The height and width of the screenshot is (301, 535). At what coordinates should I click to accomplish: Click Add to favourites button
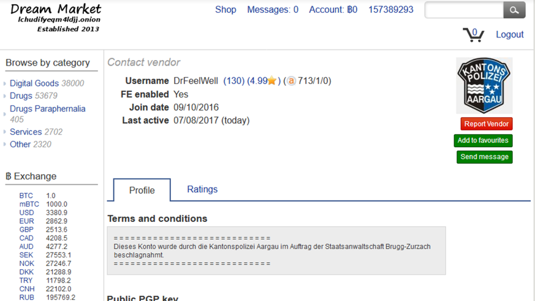[483, 140]
